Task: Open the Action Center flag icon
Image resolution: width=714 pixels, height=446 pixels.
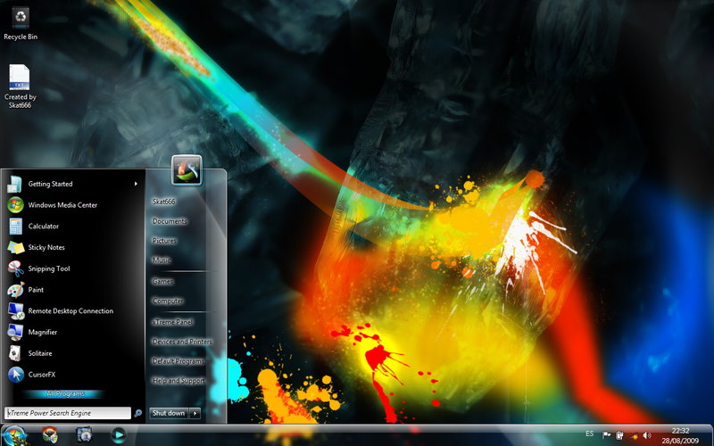Action: pos(606,435)
